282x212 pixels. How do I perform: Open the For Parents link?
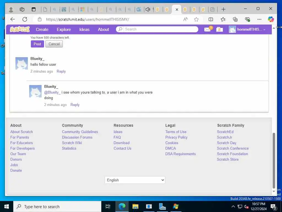[x=20, y=137]
